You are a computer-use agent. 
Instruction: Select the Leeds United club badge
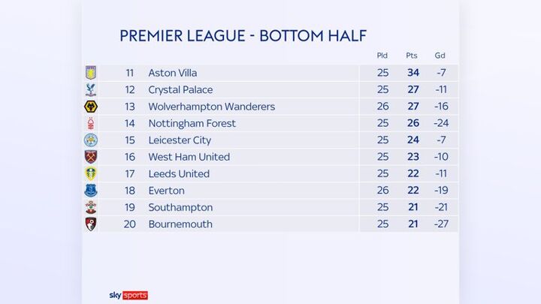pos(91,173)
